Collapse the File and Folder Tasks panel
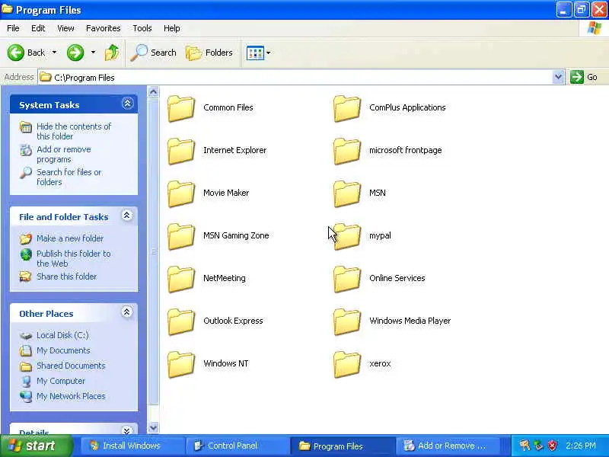Viewport: 609px width, 457px height. (x=127, y=216)
